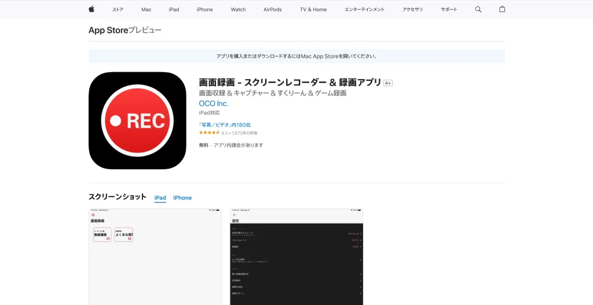Screen dimensions: 593x305
Task: Open the first light-mode screenshot thumbnail
Action: (155, 256)
